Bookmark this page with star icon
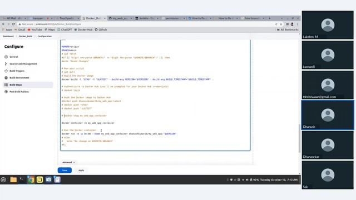 tap(281, 24)
